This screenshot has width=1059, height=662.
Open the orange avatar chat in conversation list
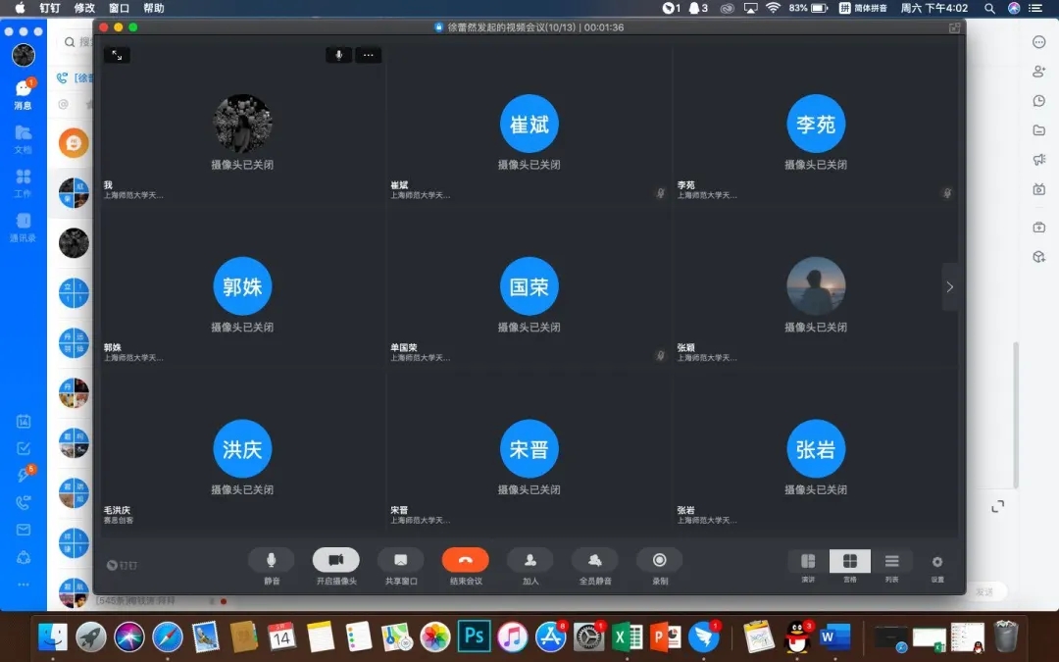(x=74, y=143)
